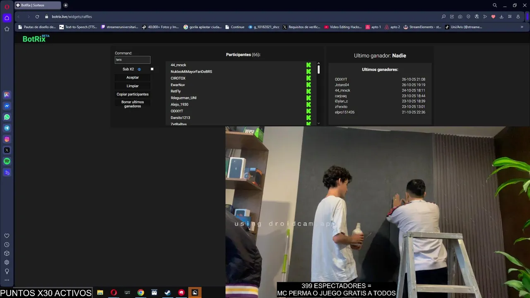Screen dimensions: 530x298
Task: Open WhatsApp in the Opera sidebar
Action: [7, 117]
